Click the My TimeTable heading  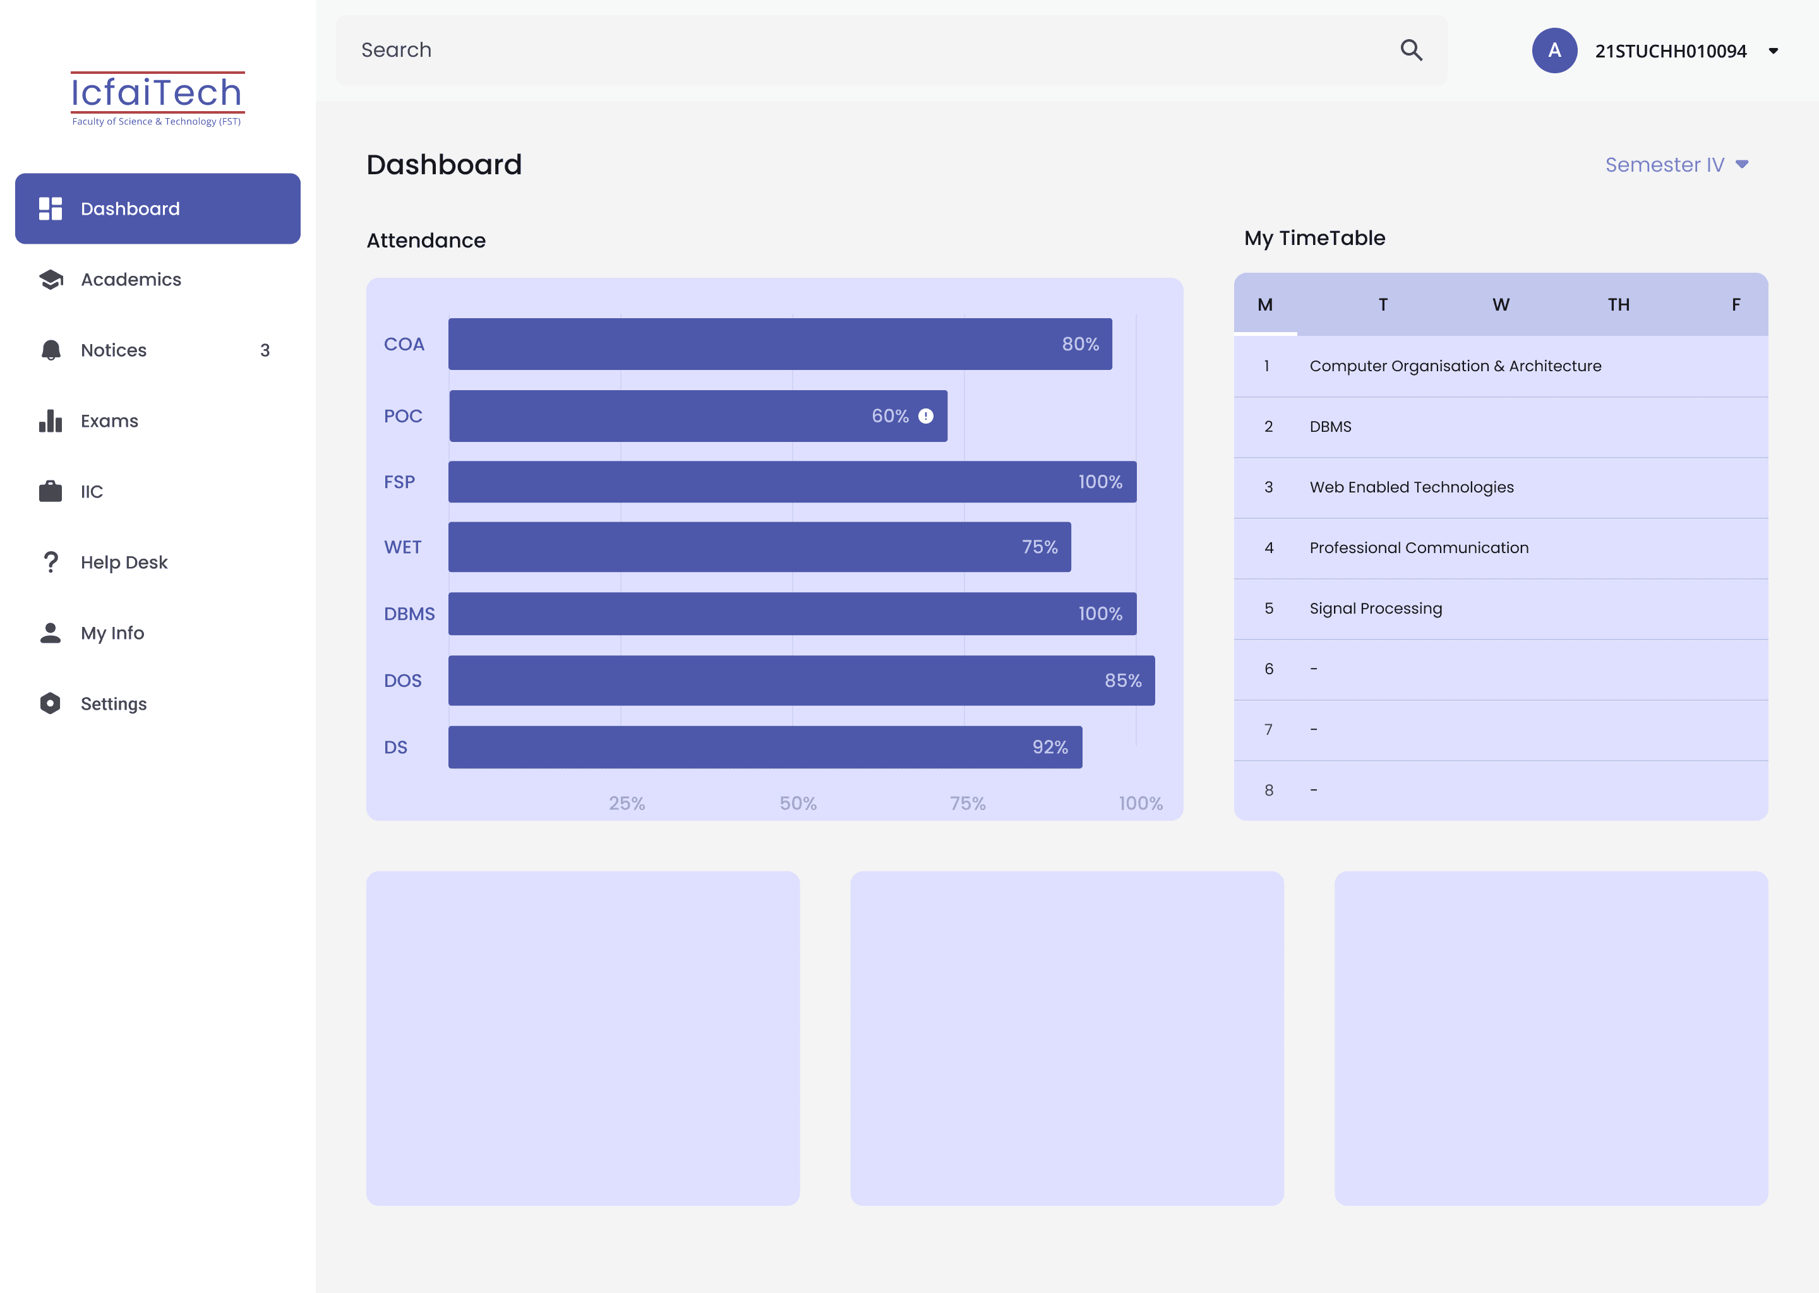[1314, 238]
